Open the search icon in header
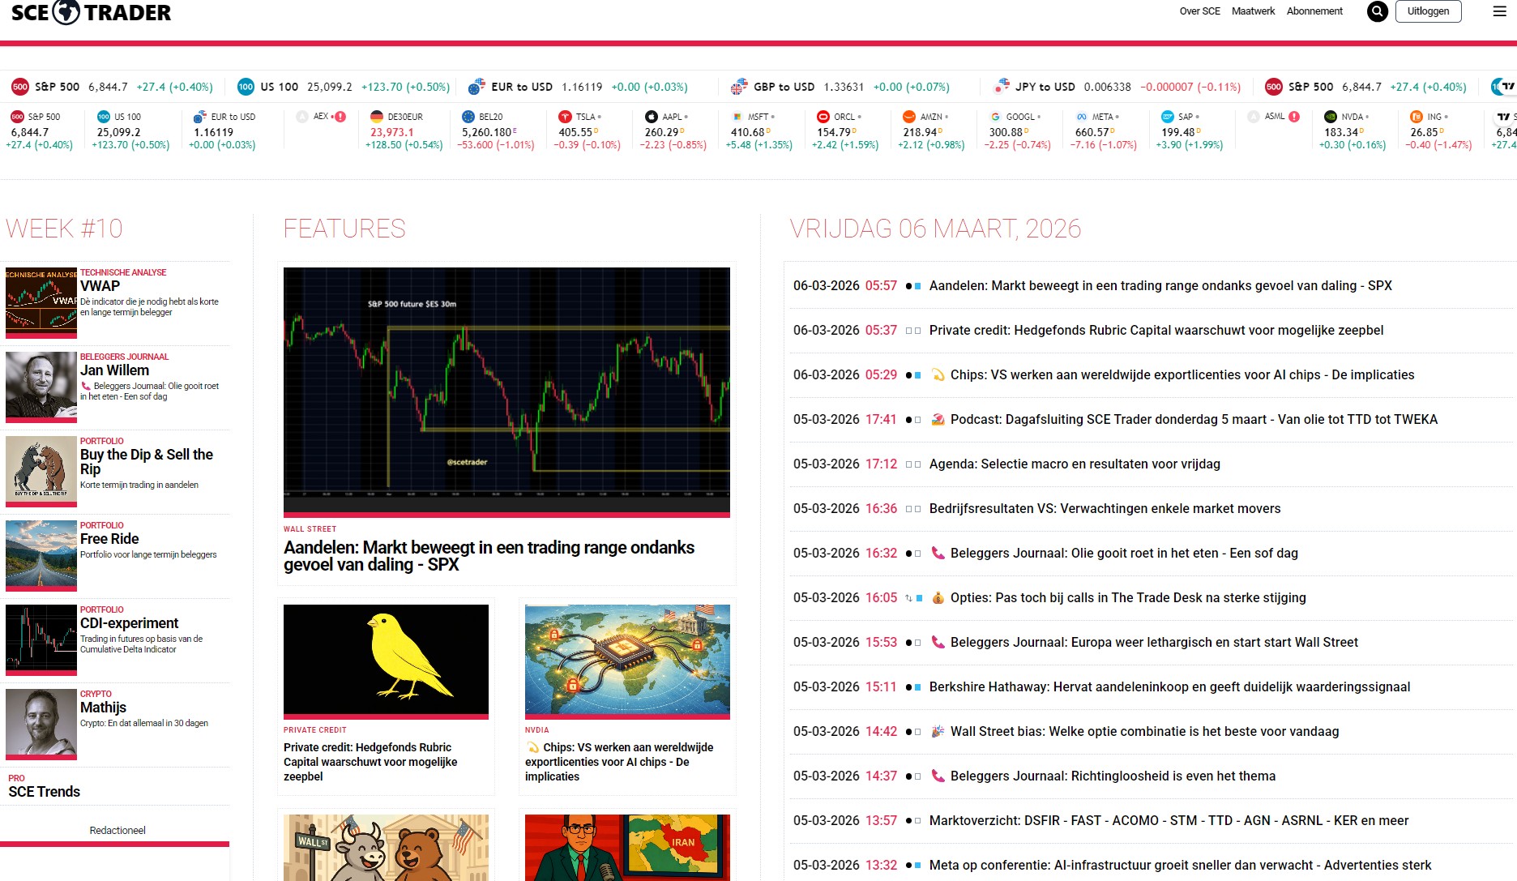The width and height of the screenshot is (1517, 881). (x=1378, y=11)
